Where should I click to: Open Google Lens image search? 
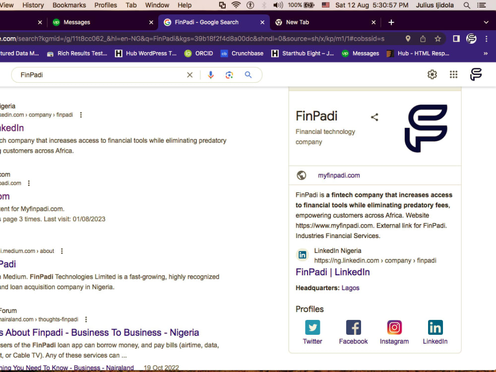click(x=229, y=75)
